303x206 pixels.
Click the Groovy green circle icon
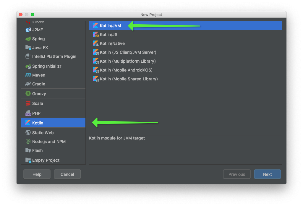28,94
